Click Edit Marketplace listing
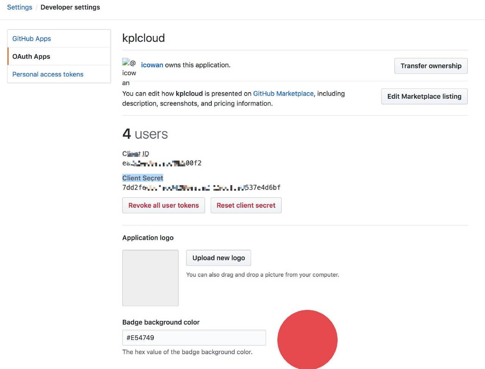The width and height of the screenshot is (485, 369). pyautogui.click(x=424, y=97)
